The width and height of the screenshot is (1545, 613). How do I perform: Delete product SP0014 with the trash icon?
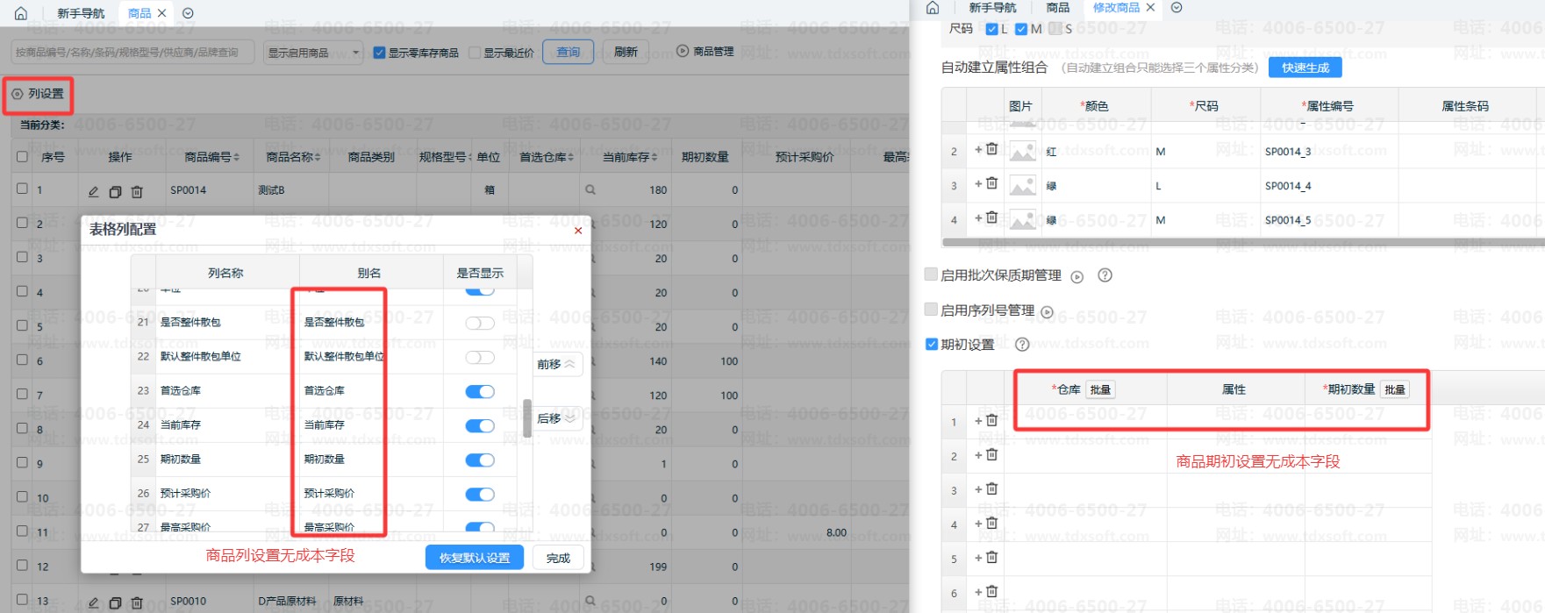point(137,191)
